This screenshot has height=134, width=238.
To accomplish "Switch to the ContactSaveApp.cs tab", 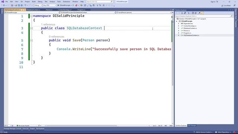I will (65, 10).
